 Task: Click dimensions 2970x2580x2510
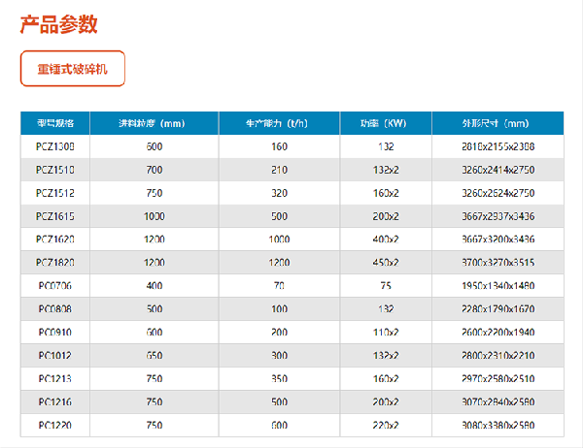click(497, 378)
